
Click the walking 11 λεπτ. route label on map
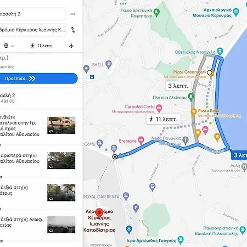pos(164,119)
